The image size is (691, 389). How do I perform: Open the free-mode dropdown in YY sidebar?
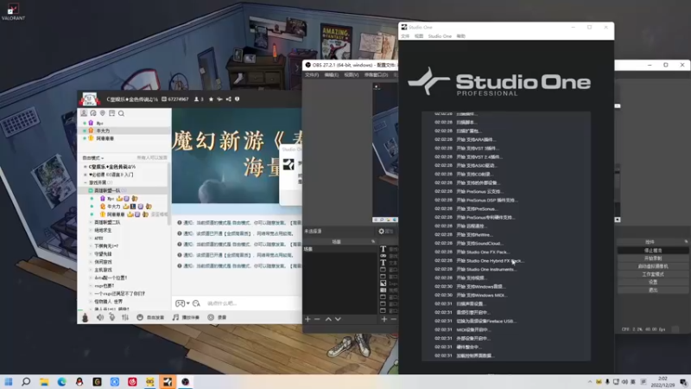[x=93, y=158]
